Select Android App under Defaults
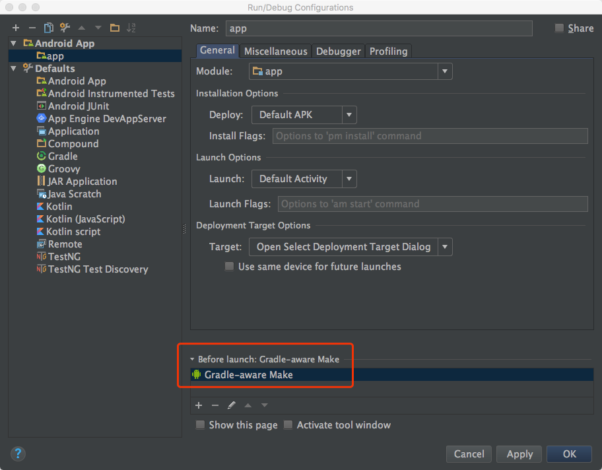The image size is (602, 470). (x=71, y=81)
